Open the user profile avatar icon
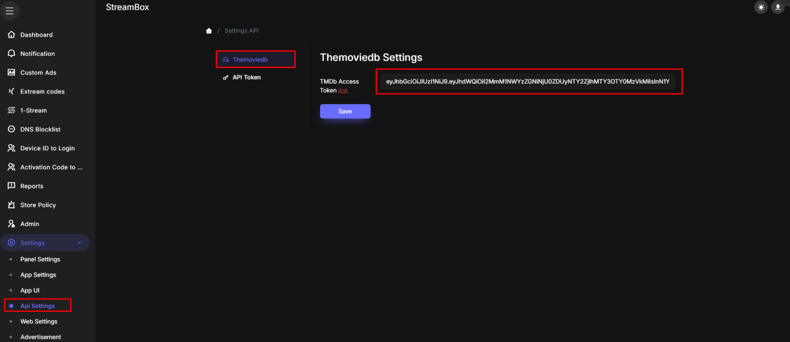Image resolution: width=790 pixels, height=342 pixels. [778, 7]
